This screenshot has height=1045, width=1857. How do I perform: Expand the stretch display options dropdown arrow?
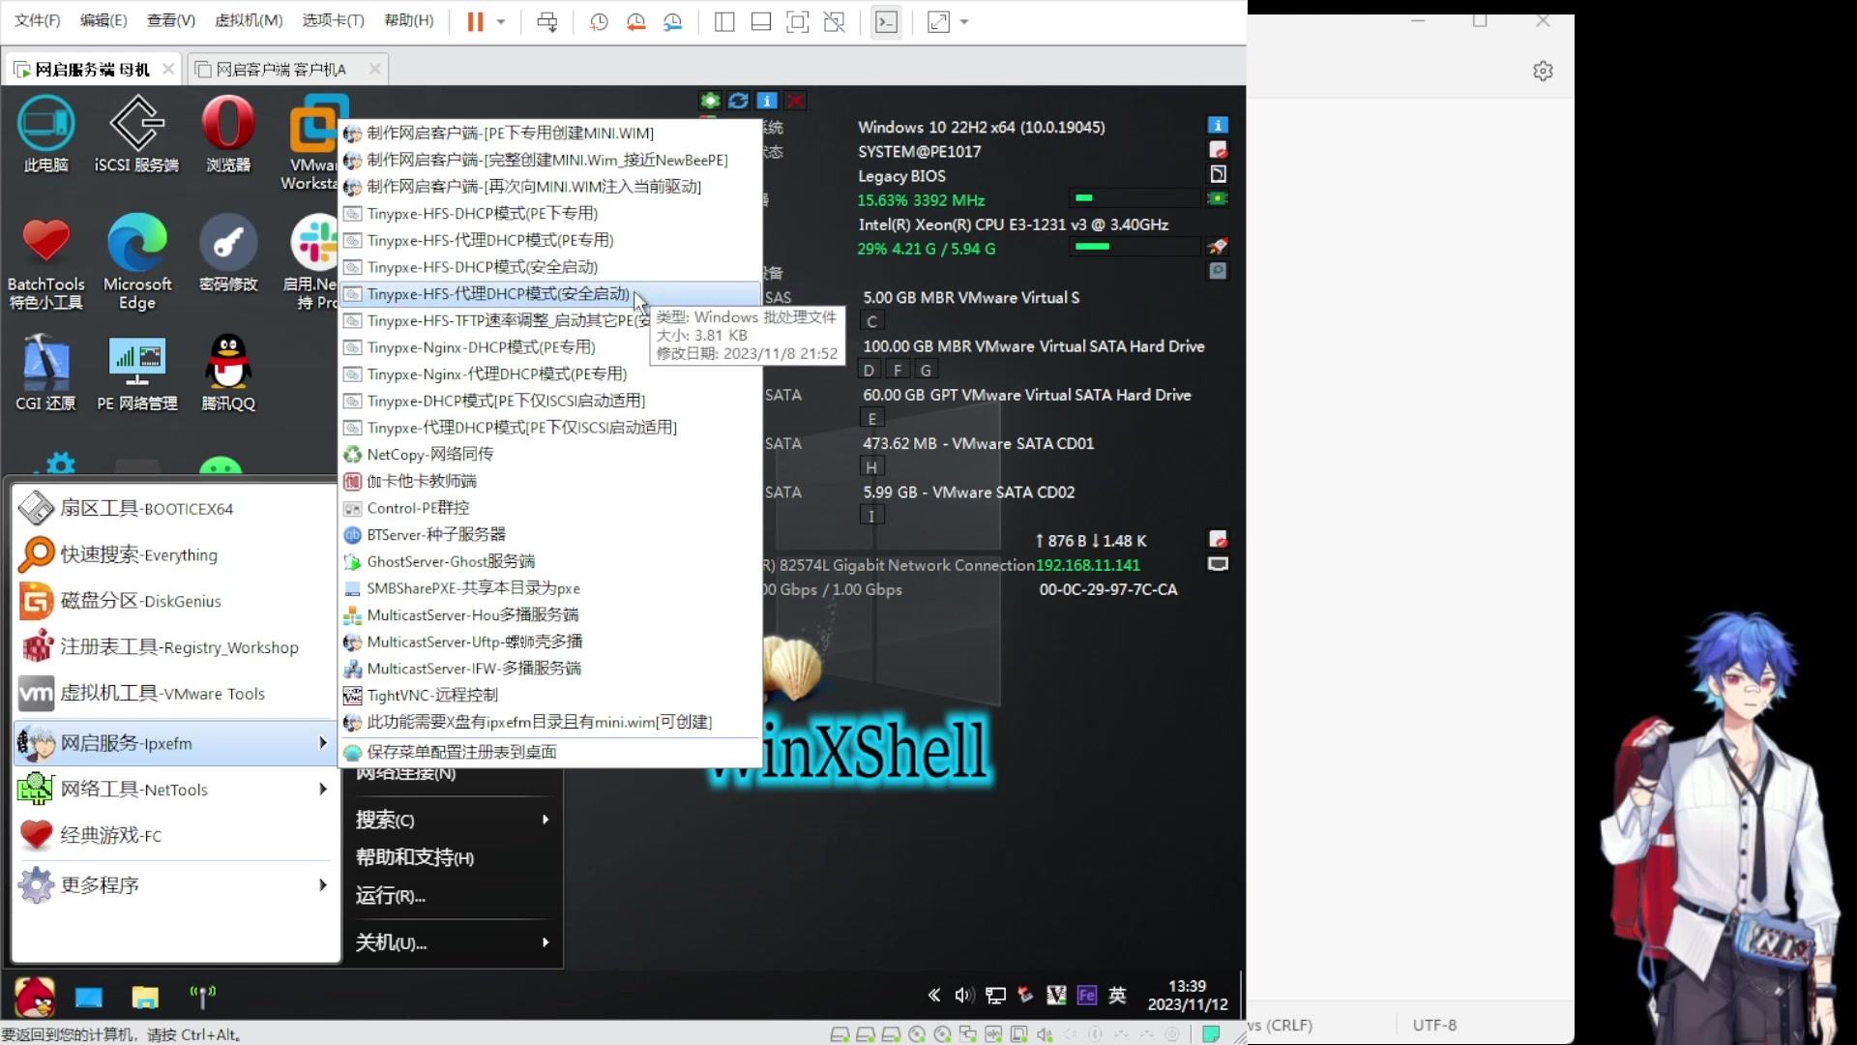964,21
